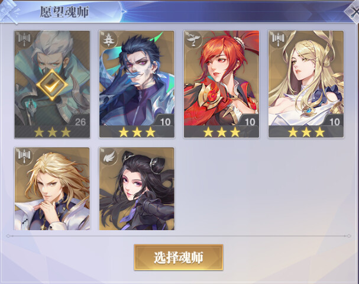The height and width of the screenshot is (284, 359).
Task: Click three stars under gray-haired selected hero
Action: click(52, 132)
